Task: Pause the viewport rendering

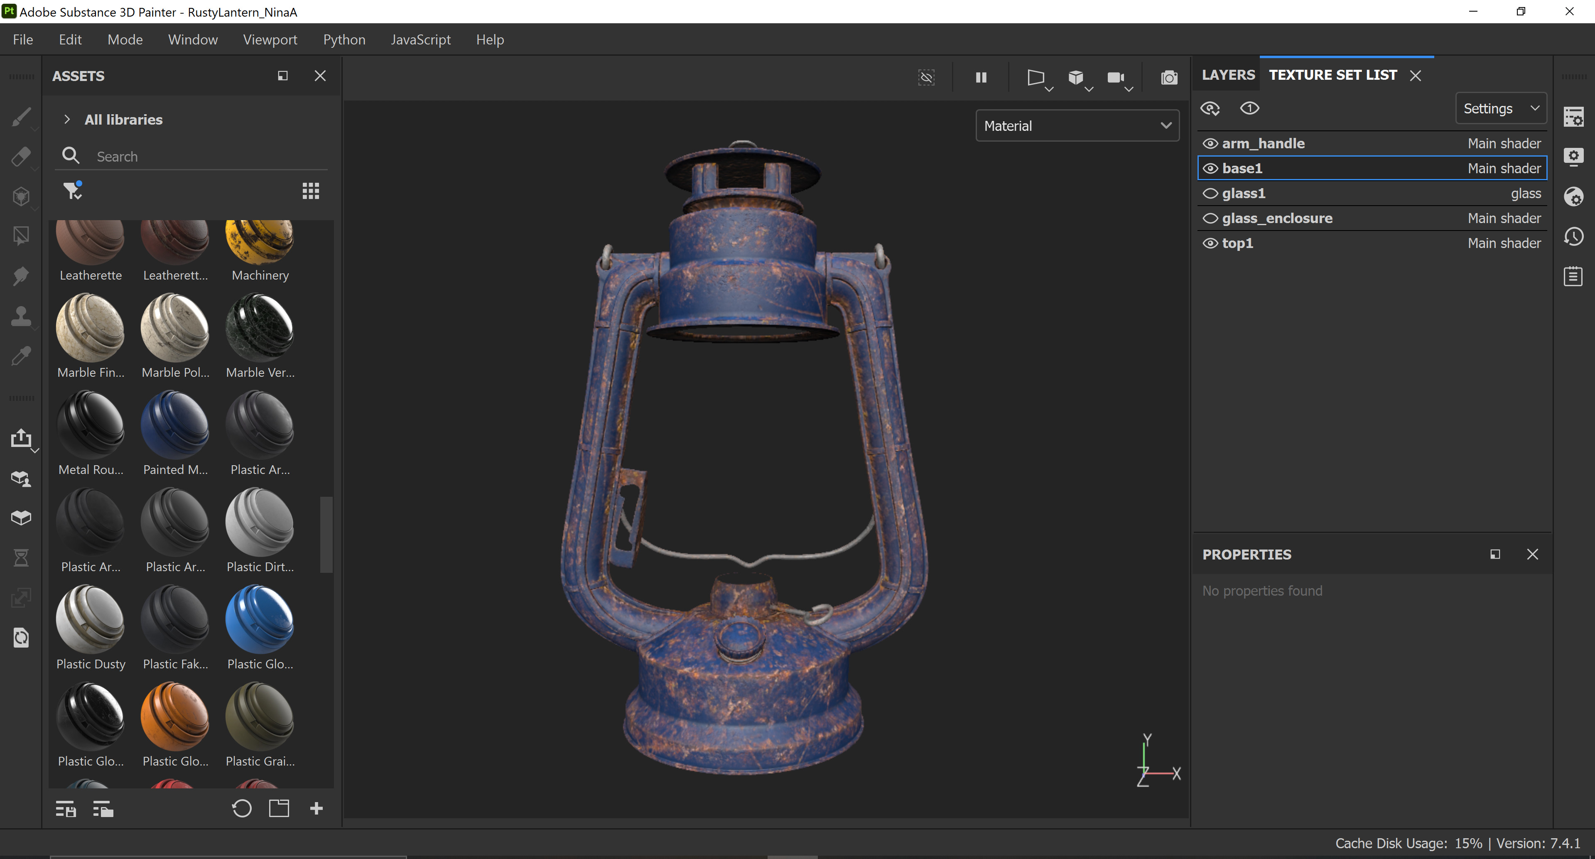Action: [982, 77]
